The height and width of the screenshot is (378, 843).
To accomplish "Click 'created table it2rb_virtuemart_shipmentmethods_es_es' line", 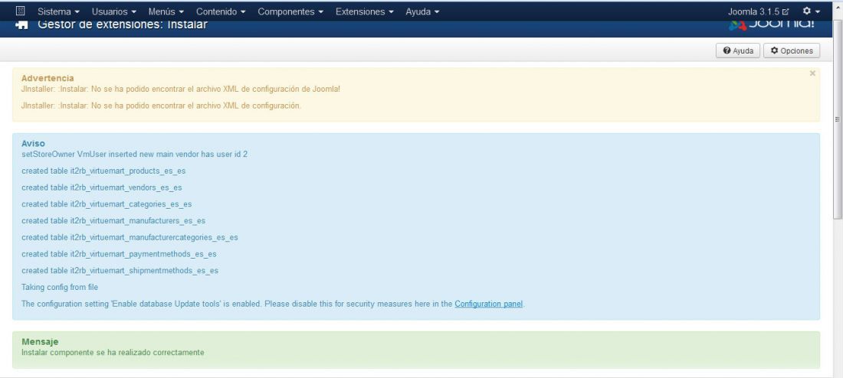I will [x=120, y=271].
